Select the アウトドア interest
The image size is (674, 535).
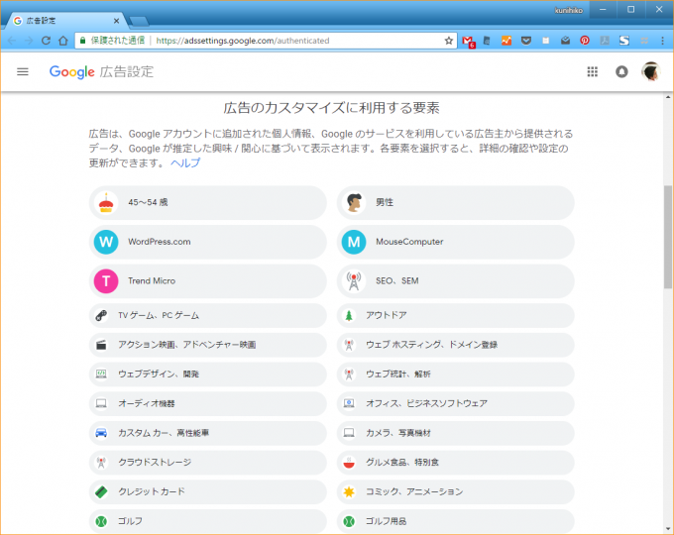456,316
